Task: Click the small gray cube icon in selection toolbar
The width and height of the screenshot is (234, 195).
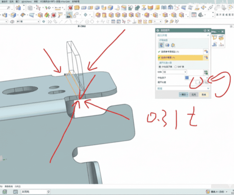Action: point(12,22)
